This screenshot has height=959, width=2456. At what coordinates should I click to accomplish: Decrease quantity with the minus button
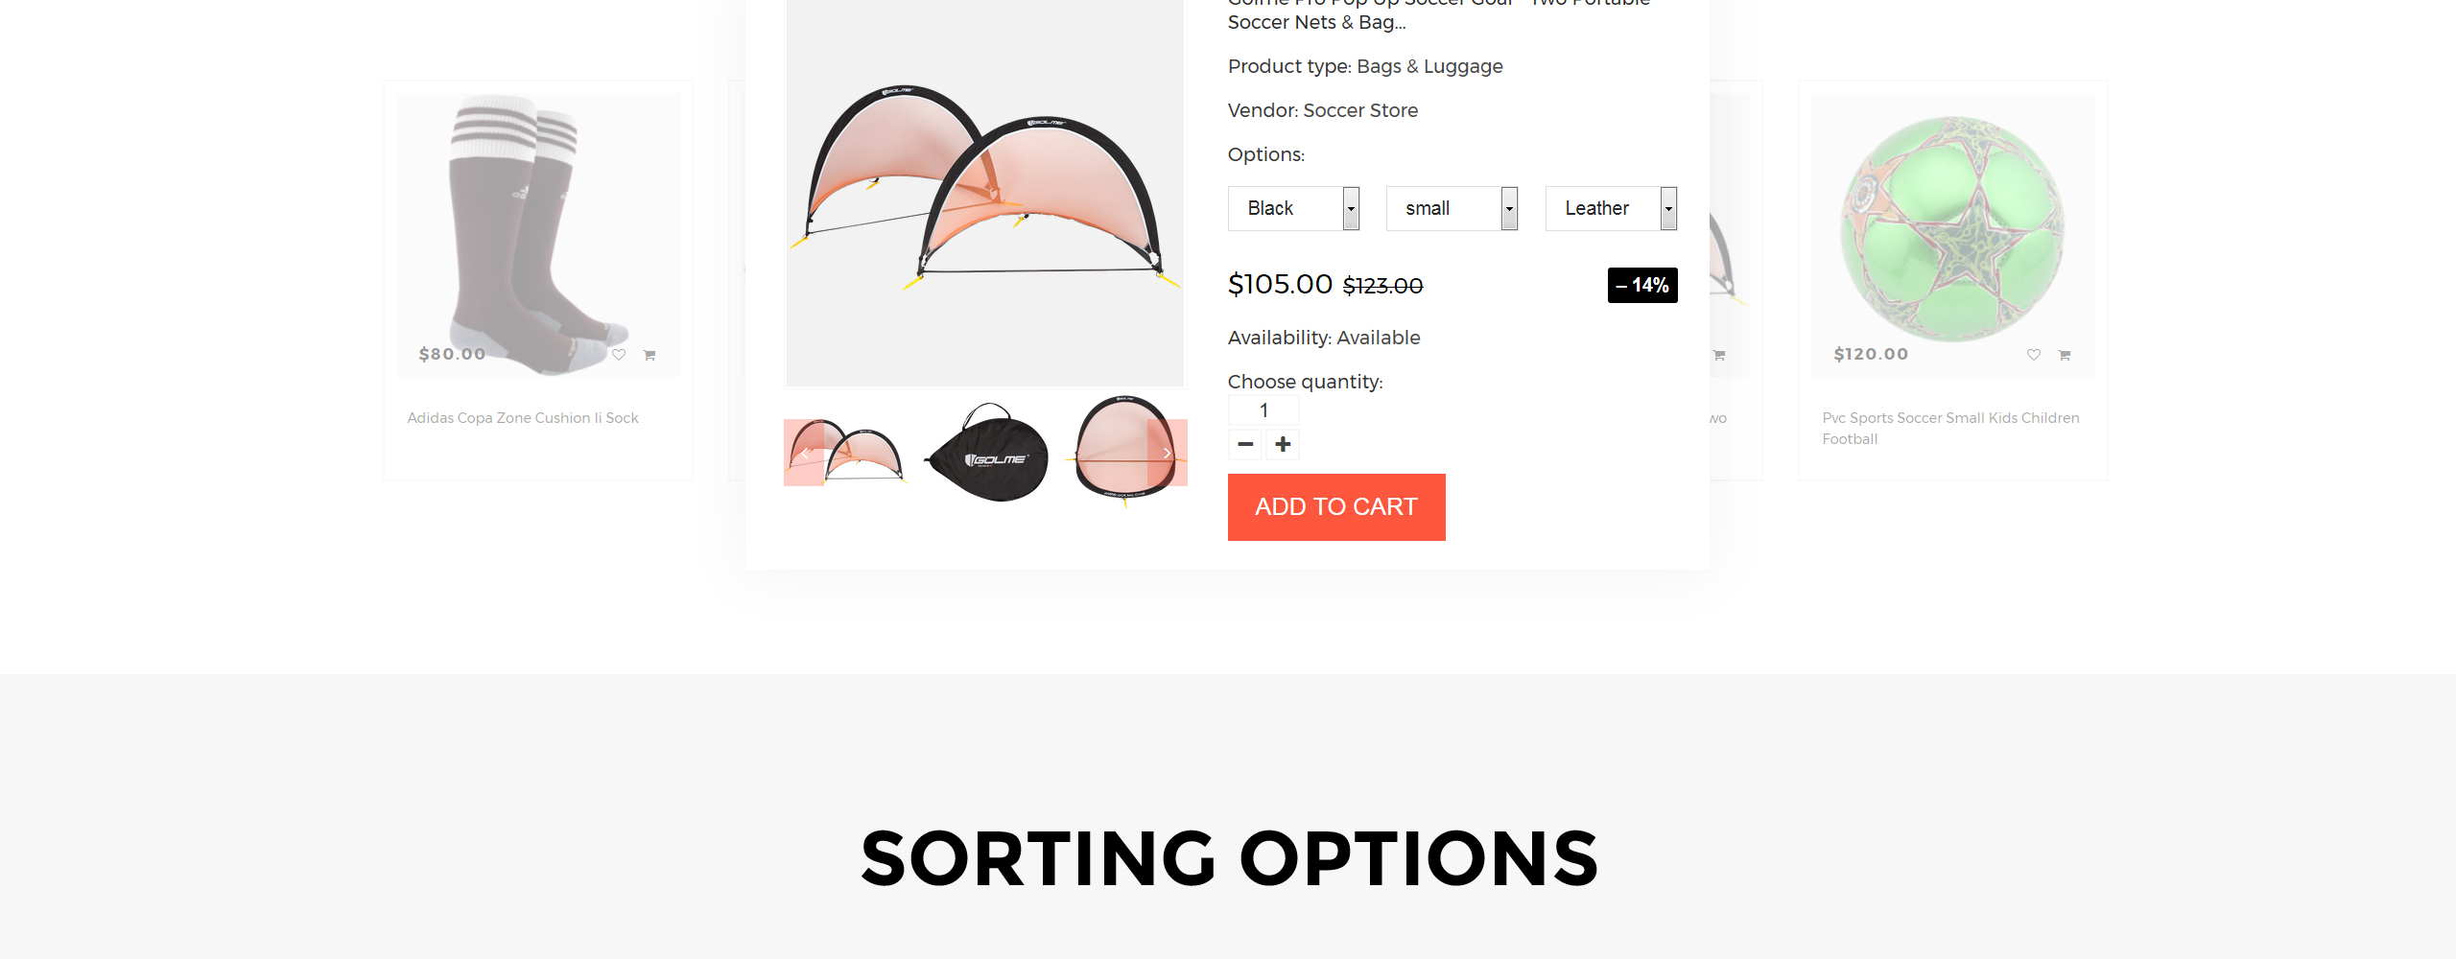coord(1245,444)
